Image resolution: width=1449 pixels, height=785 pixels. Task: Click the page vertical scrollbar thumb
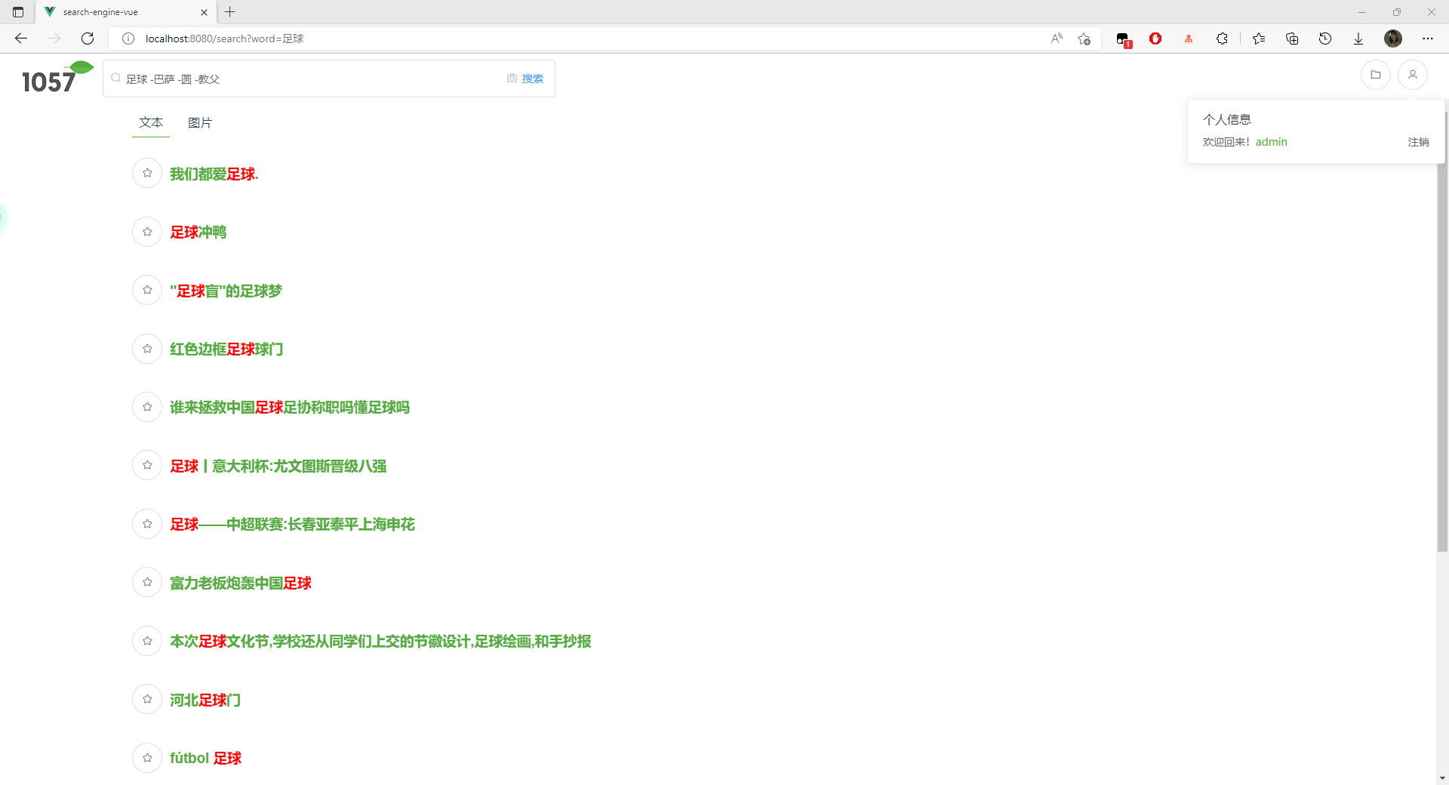click(1442, 331)
